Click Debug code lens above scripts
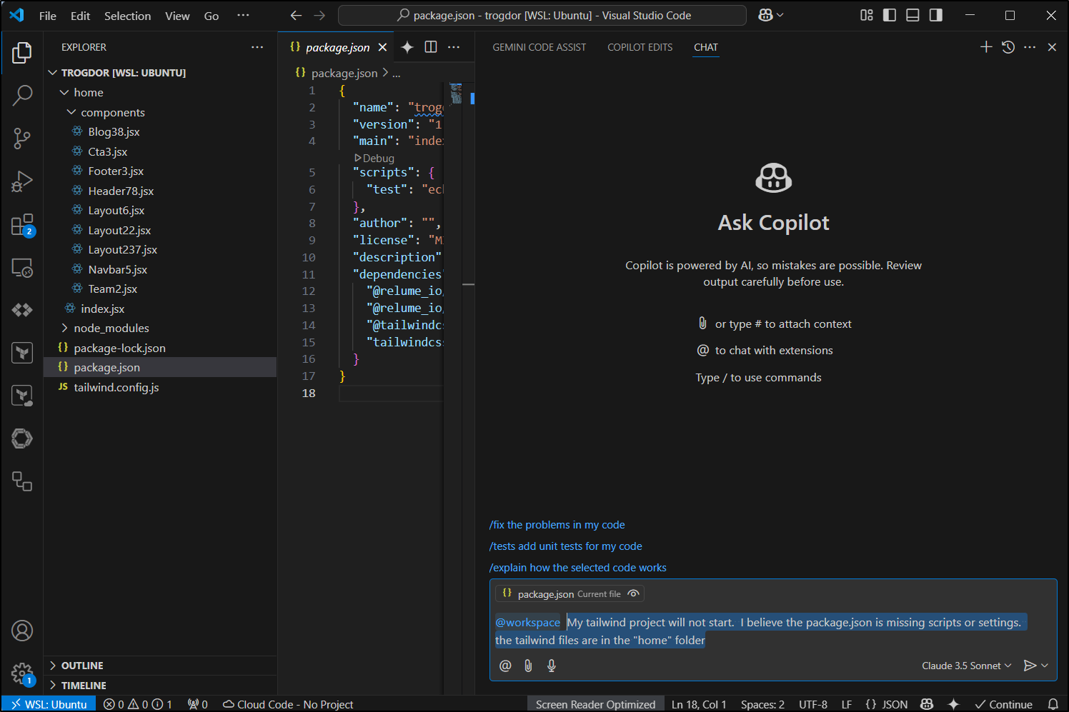The image size is (1069, 712). click(374, 159)
